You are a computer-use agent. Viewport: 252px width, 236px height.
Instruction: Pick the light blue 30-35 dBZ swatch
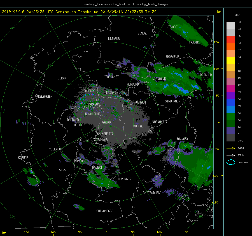point(231,109)
